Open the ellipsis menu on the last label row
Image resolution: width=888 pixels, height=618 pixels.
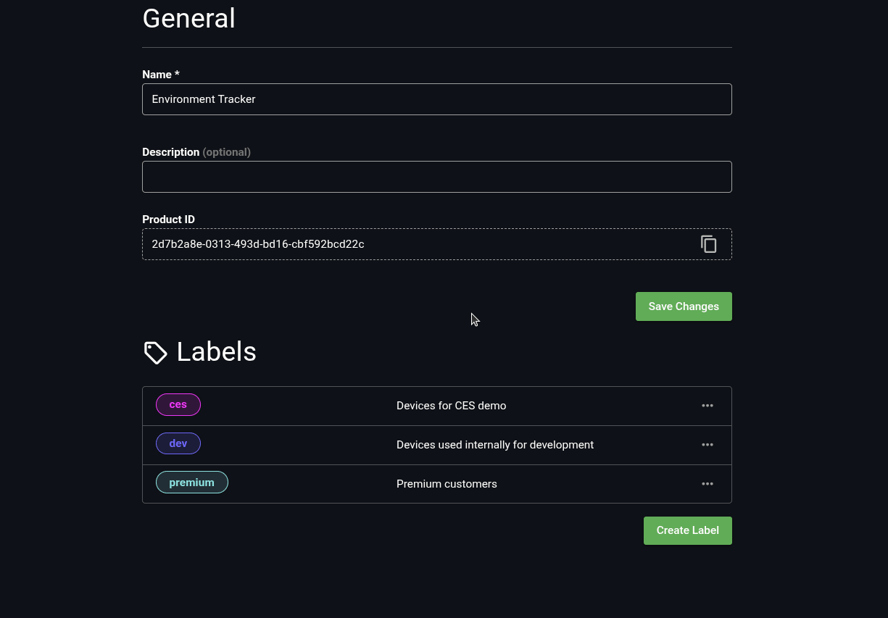coord(707,484)
